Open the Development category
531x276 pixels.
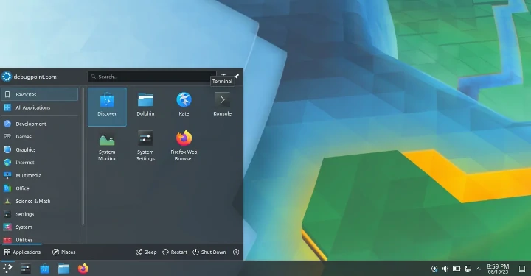tap(39, 124)
